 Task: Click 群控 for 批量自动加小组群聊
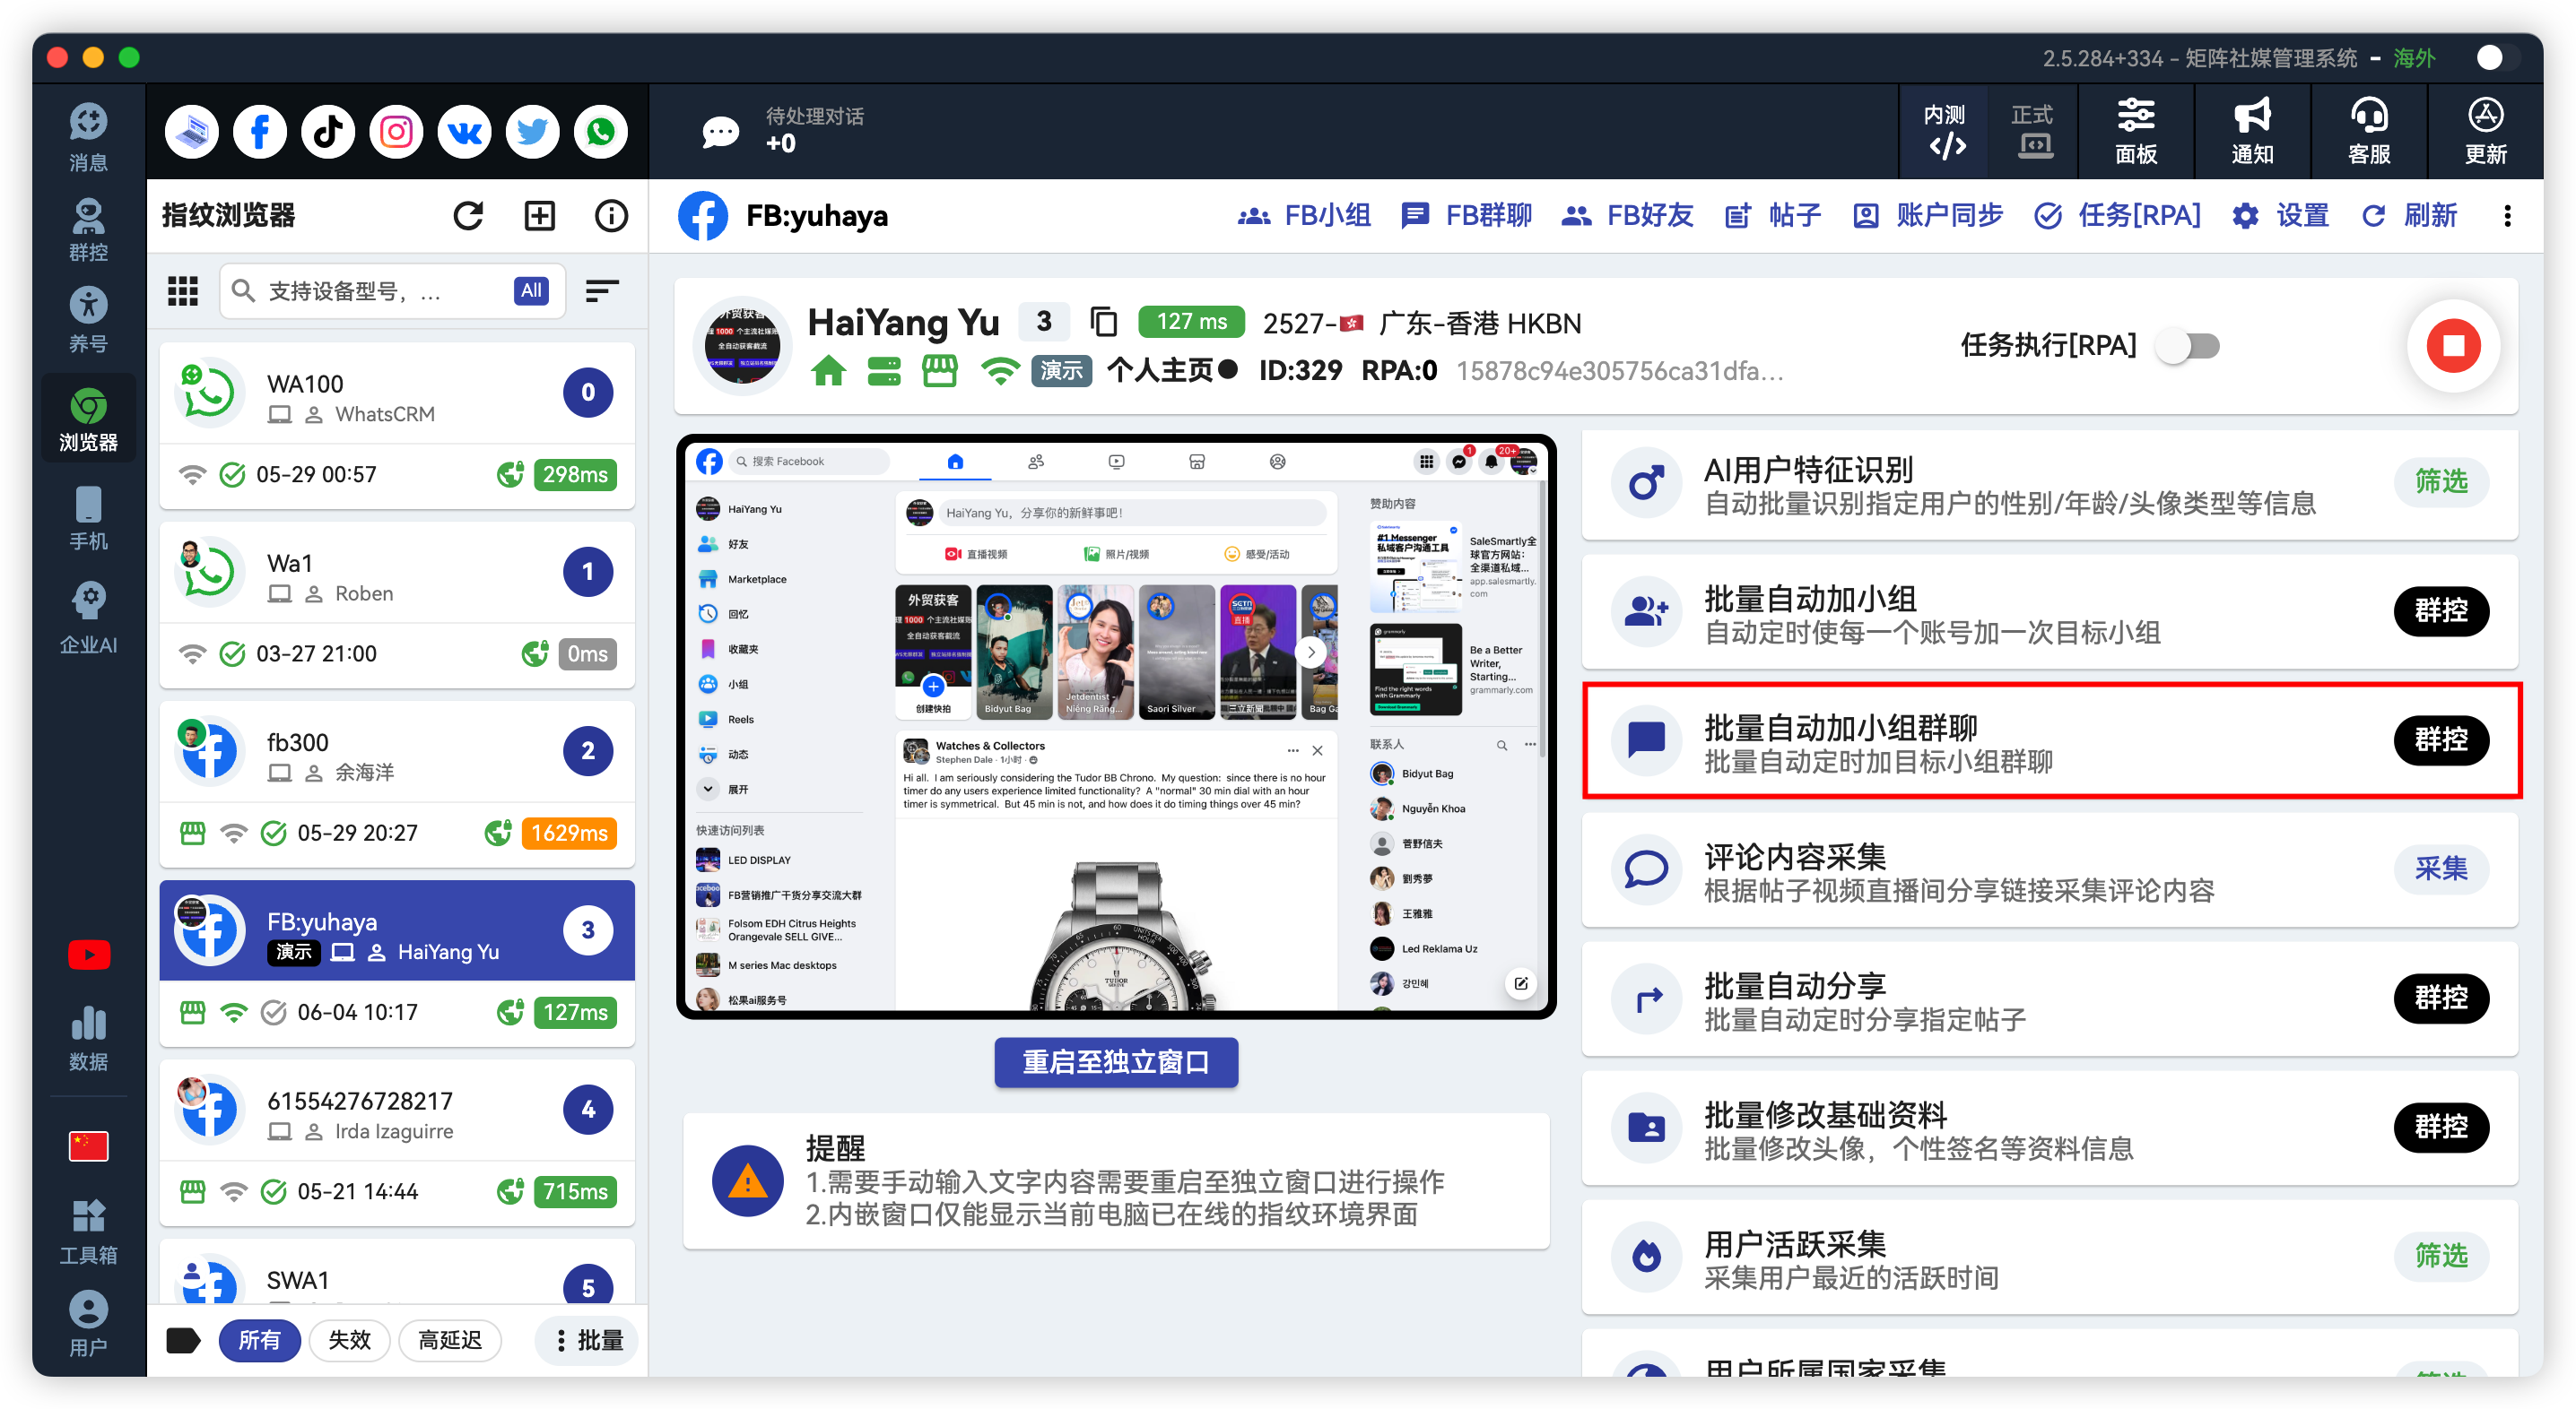(x=2441, y=740)
